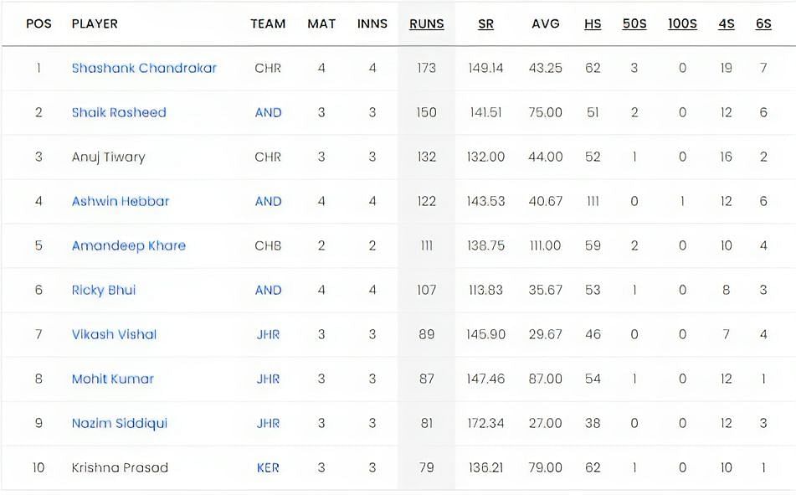The width and height of the screenshot is (796, 495).
Task: Open Nazim Siddiqui player profile
Action: 120,423
